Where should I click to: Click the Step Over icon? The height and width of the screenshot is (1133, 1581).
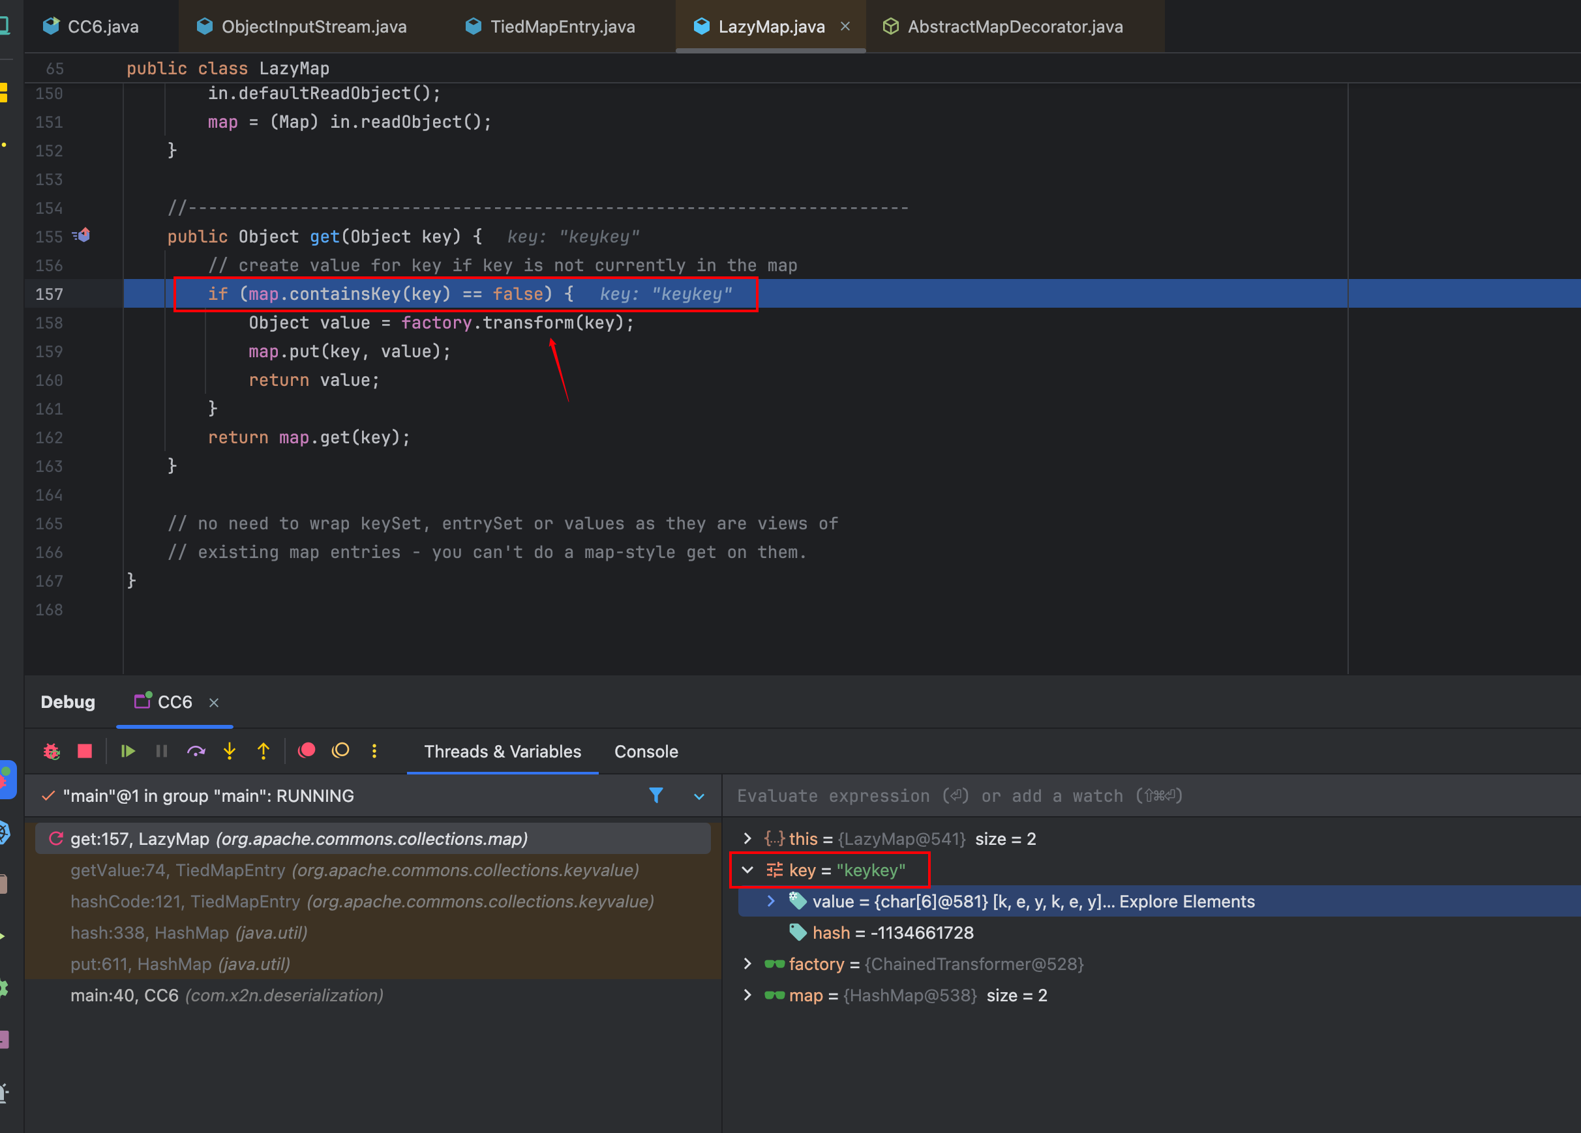[196, 751]
